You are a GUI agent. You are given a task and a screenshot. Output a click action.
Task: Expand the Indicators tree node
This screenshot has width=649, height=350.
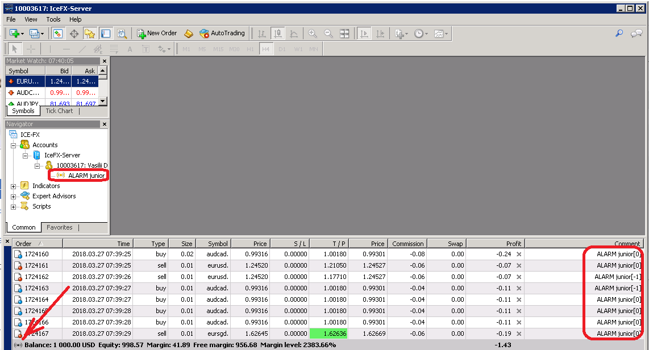[x=13, y=186]
